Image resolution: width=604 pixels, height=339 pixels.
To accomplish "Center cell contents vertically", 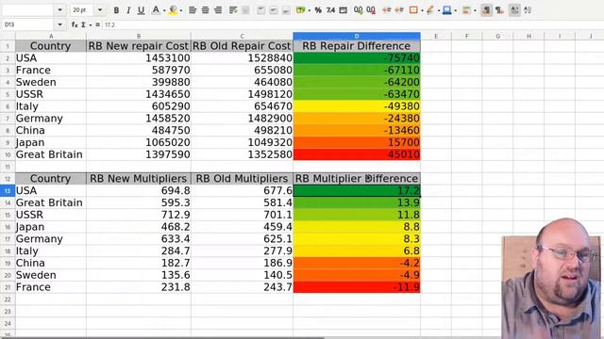I will coord(274,10).
